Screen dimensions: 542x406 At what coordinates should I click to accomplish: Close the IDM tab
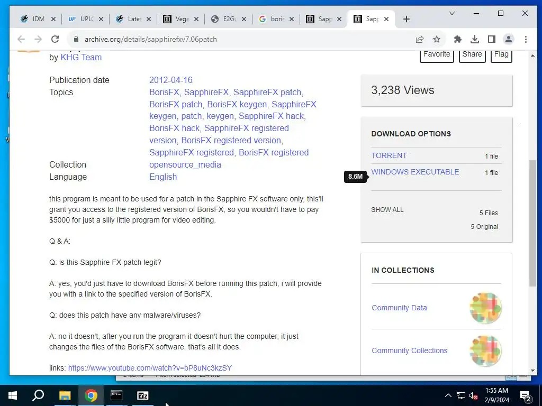tap(53, 20)
